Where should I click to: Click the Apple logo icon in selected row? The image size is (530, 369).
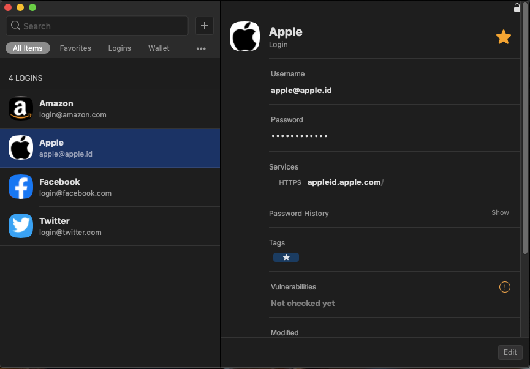click(x=21, y=147)
